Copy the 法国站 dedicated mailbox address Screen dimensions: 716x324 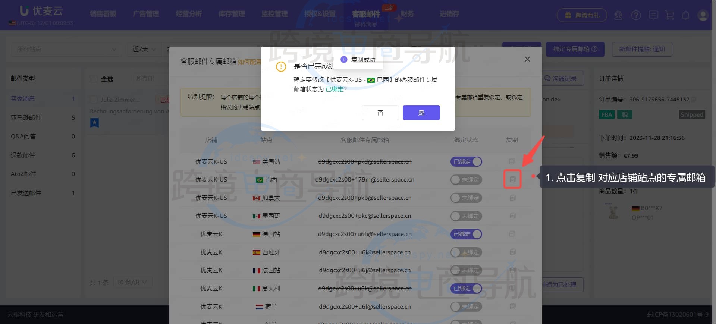(512, 270)
